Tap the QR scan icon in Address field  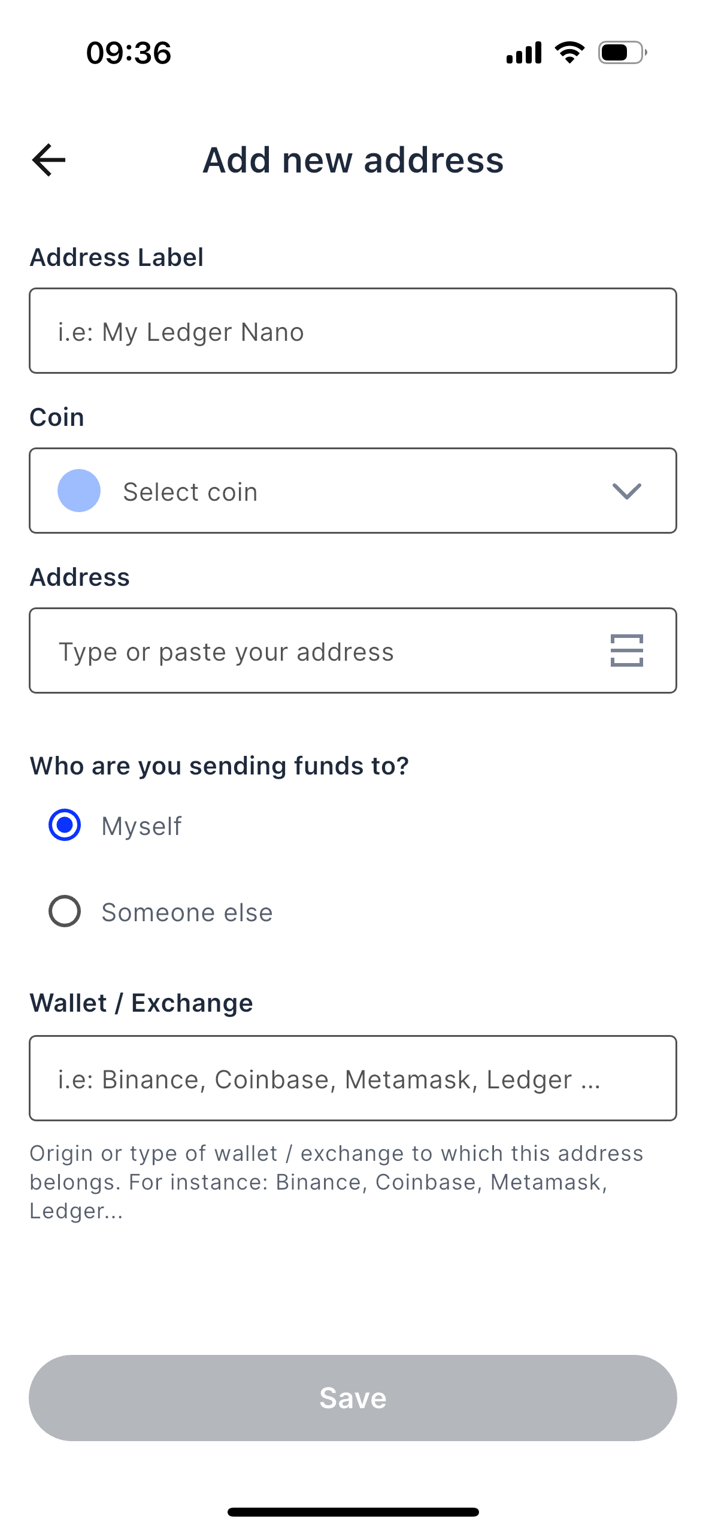coord(626,650)
